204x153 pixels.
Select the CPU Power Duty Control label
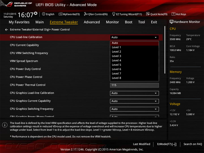point(25,69)
